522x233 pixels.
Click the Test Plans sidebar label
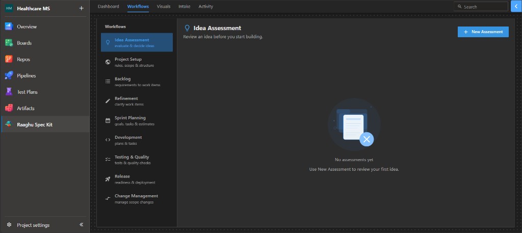tap(28, 92)
